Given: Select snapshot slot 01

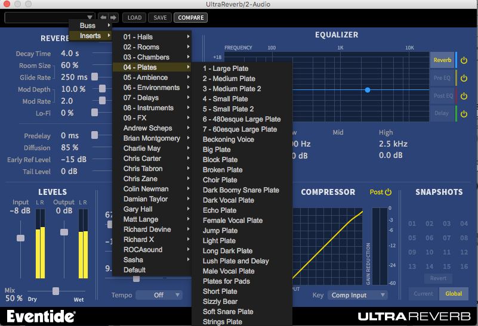Looking at the screenshot, I should point(412,223).
